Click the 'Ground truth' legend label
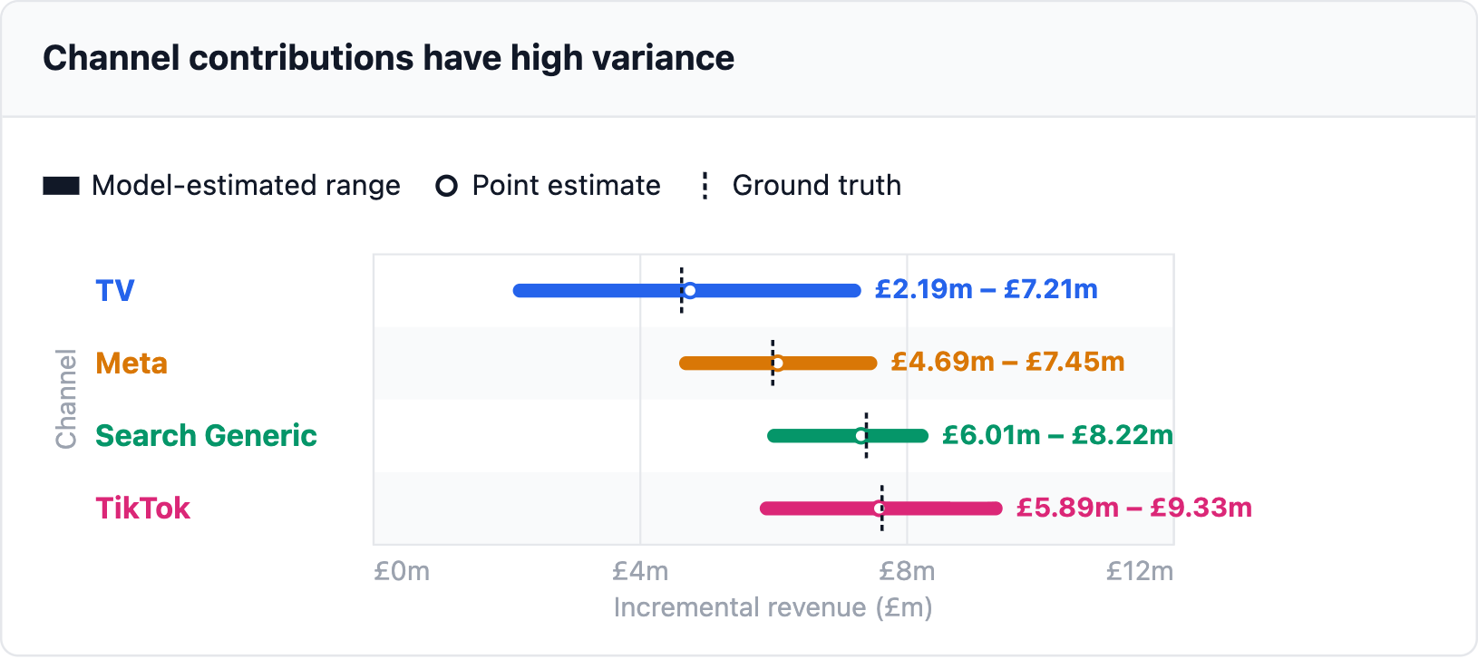 [816, 186]
